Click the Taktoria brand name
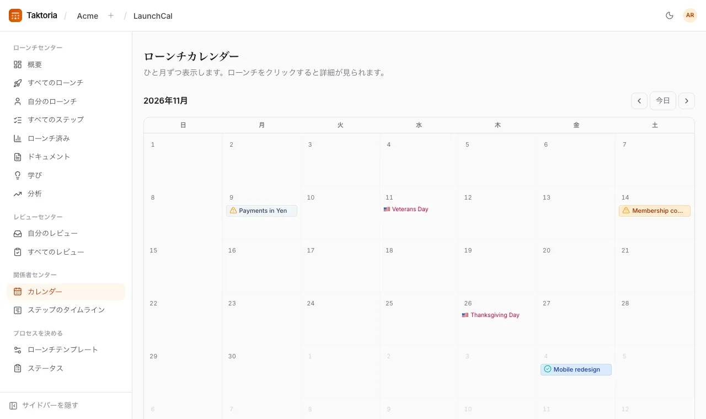706x419 pixels. [42, 15]
